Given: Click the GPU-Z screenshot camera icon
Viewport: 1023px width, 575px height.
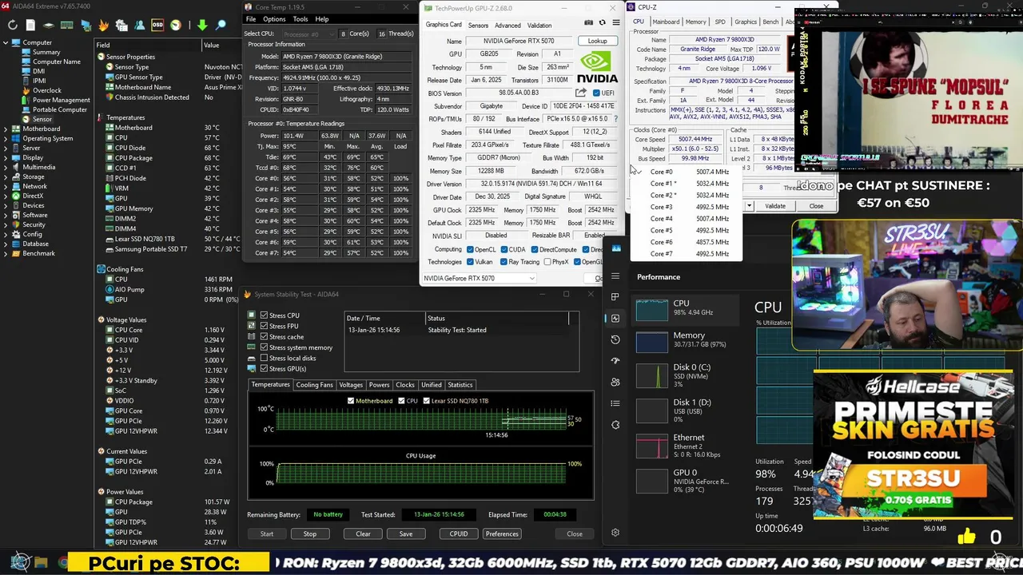Looking at the screenshot, I should pos(589,23).
